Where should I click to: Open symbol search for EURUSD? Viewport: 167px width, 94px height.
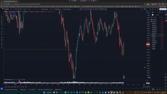(x=7, y=9)
